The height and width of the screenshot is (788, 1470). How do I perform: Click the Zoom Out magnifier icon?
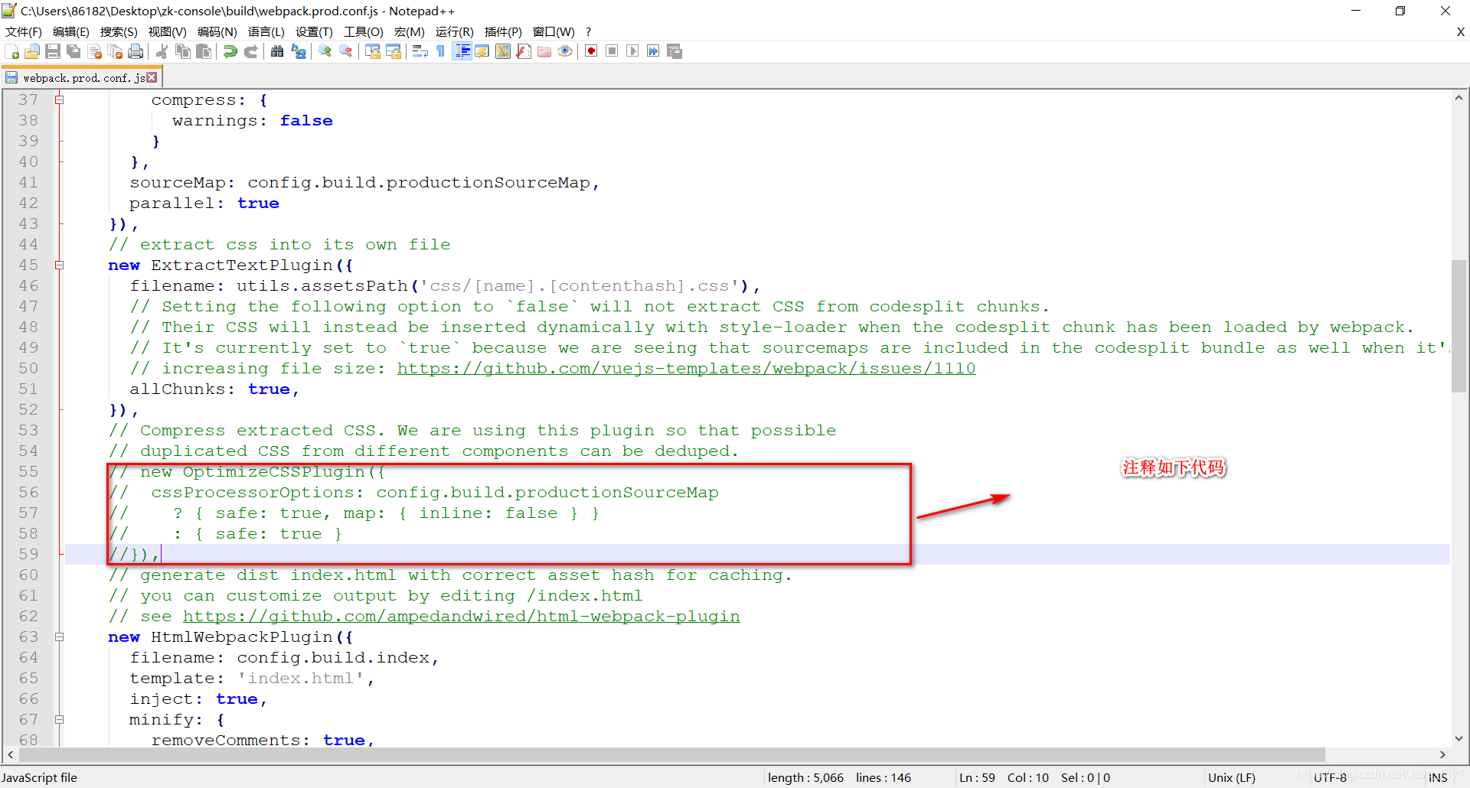point(346,51)
